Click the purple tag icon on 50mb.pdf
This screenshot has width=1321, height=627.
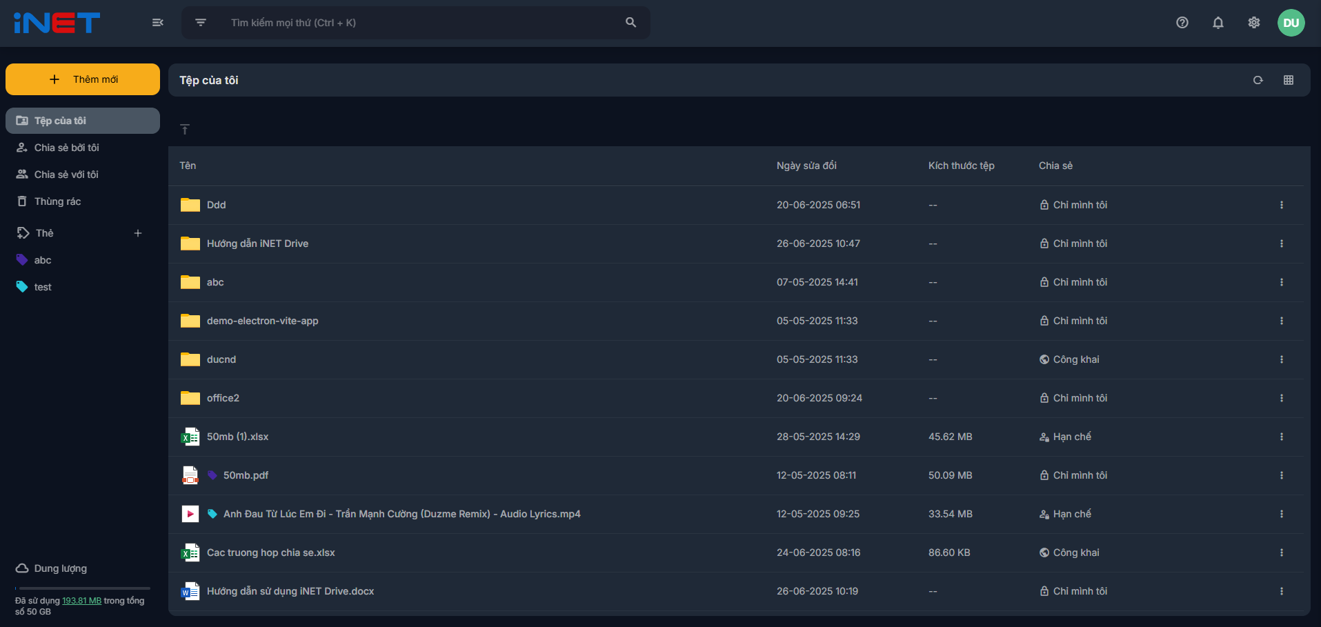pos(212,475)
